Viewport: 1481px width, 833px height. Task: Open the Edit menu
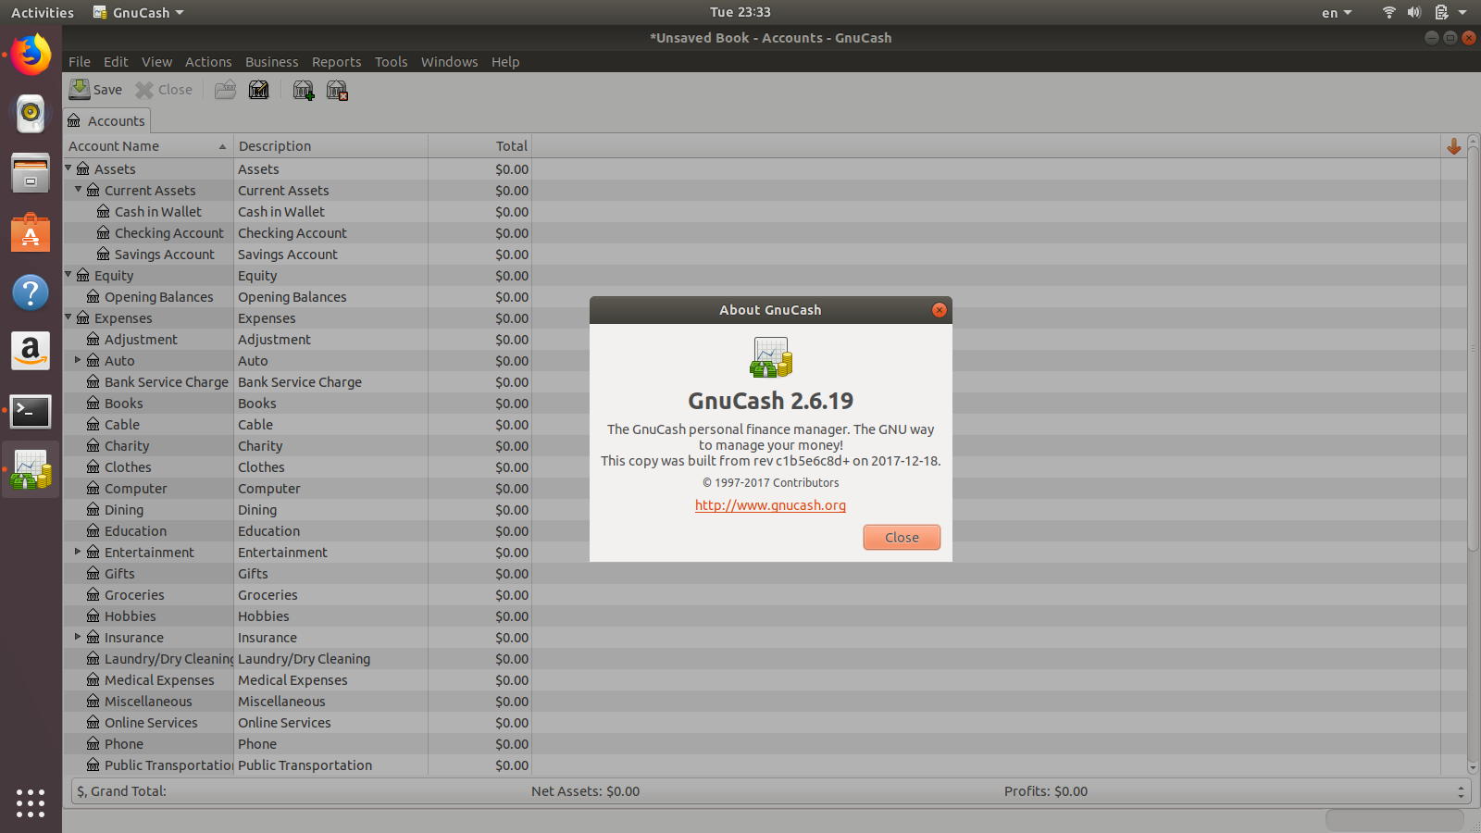(116, 62)
